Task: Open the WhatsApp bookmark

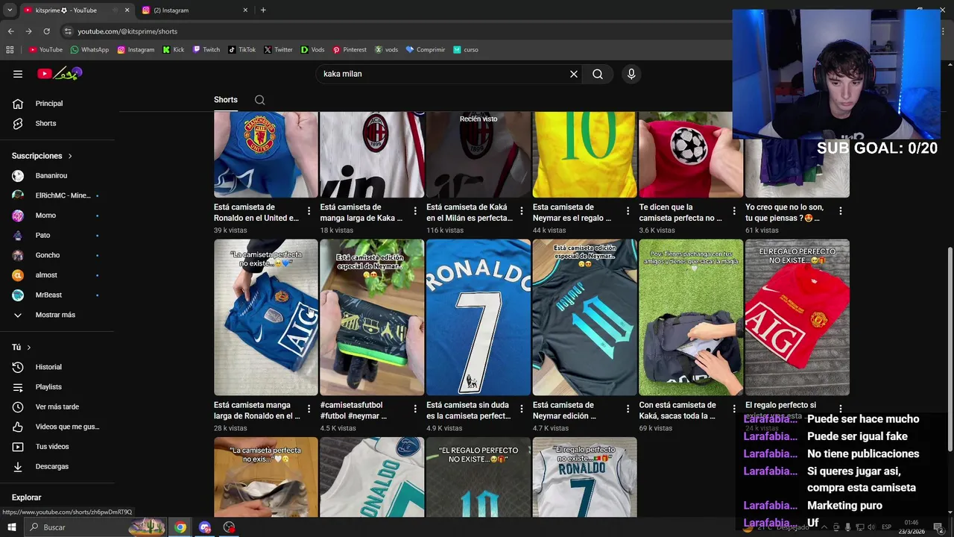Action: [89, 50]
